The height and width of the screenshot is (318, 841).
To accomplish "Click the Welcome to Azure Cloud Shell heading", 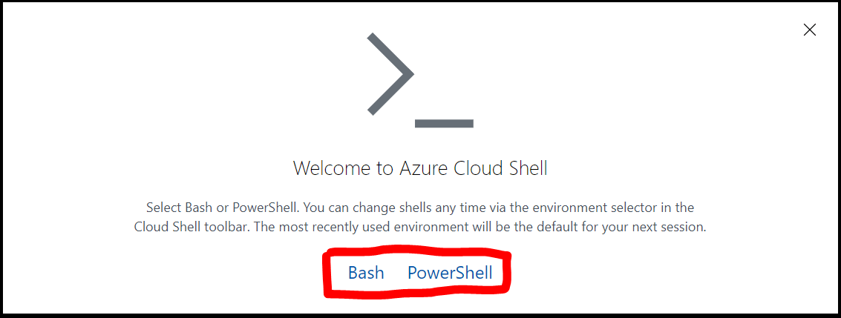I will coord(420,168).
